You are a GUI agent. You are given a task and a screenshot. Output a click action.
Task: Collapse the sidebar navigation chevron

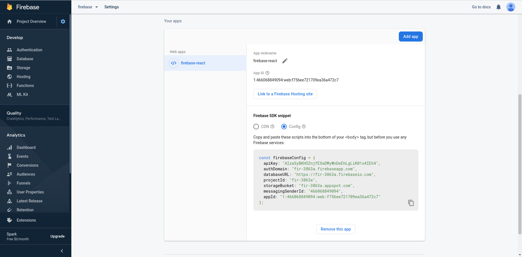pyautogui.click(x=62, y=251)
